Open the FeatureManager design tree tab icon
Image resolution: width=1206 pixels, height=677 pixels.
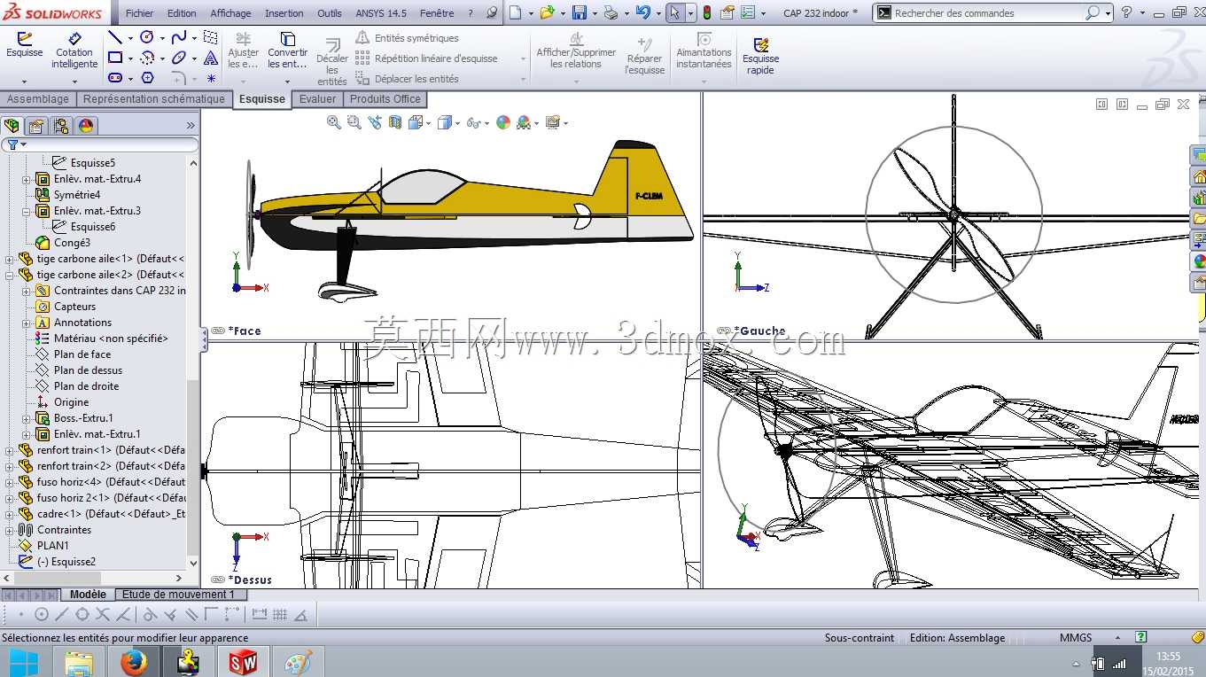tap(12, 126)
